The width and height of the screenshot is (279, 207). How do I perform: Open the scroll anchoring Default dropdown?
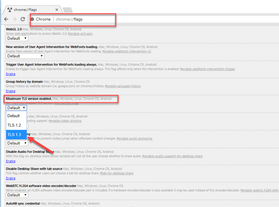click(17, 143)
